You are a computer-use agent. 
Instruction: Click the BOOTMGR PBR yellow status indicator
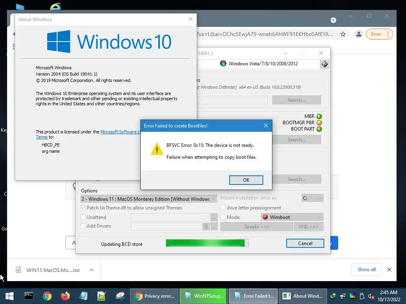coord(319,123)
